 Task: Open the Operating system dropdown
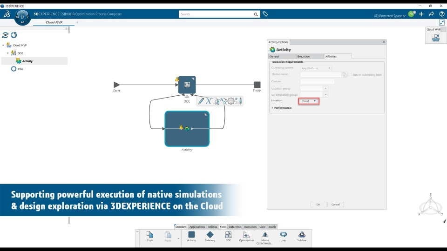316,68
